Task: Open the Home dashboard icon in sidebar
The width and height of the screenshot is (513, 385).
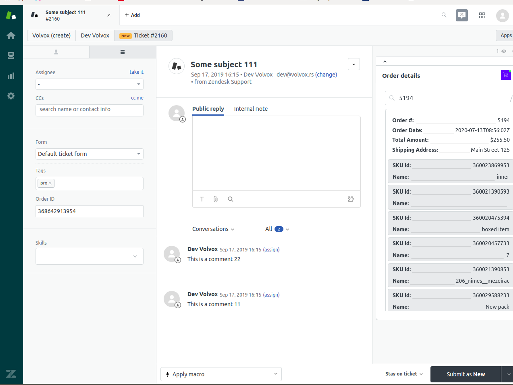Action: pyautogui.click(x=11, y=35)
